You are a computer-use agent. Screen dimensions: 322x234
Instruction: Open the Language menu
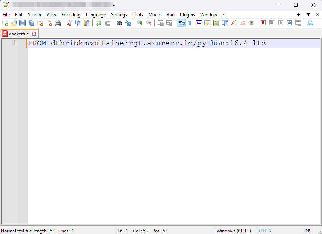point(96,15)
